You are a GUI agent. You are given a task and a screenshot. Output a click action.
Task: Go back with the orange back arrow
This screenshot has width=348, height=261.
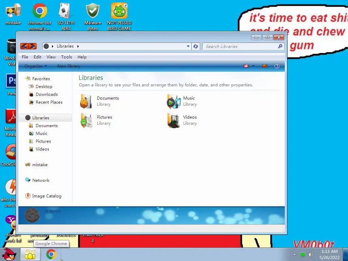pyautogui.click(x=24, y=46)
